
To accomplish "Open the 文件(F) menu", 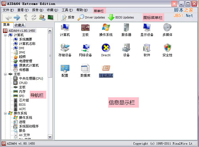I will pyautogui.click(x=8, y=10).
